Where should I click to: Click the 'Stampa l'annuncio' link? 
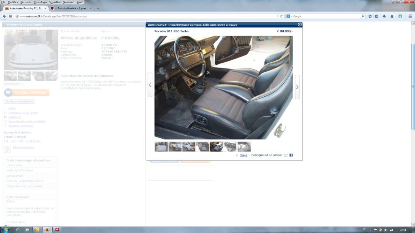(x=21, y=126)
